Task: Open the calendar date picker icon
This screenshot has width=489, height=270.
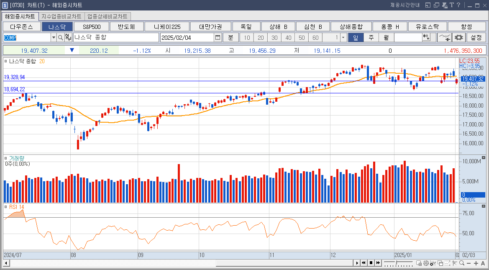Action: [218, 38]
